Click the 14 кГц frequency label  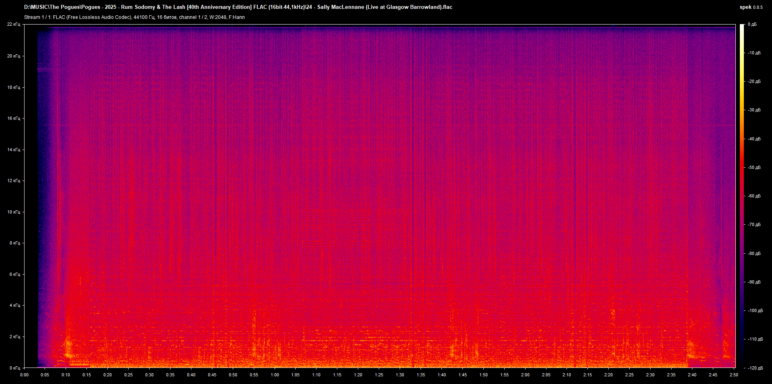14,150
